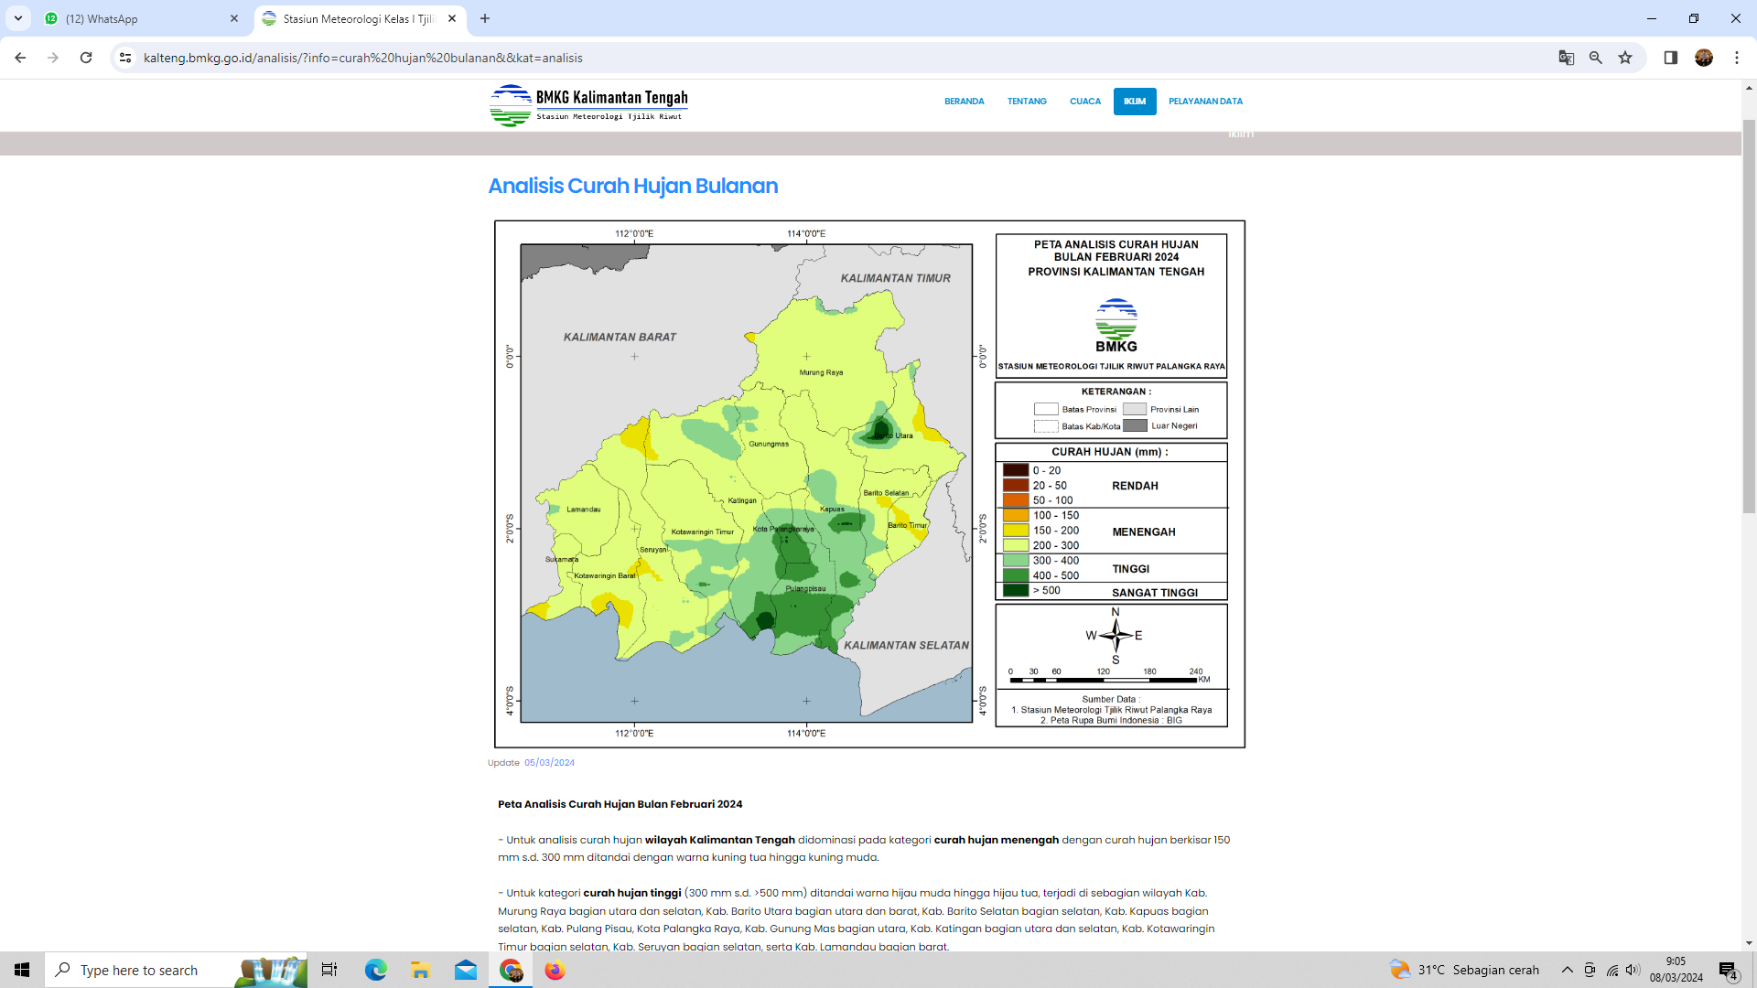Show hidden system tray icons
Viewport: 1757px width, 988px height.
click(x=1568, y=970)
